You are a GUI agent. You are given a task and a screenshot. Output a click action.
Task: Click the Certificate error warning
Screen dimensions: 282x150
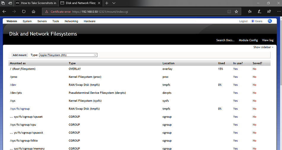click(x=58, y=12)
